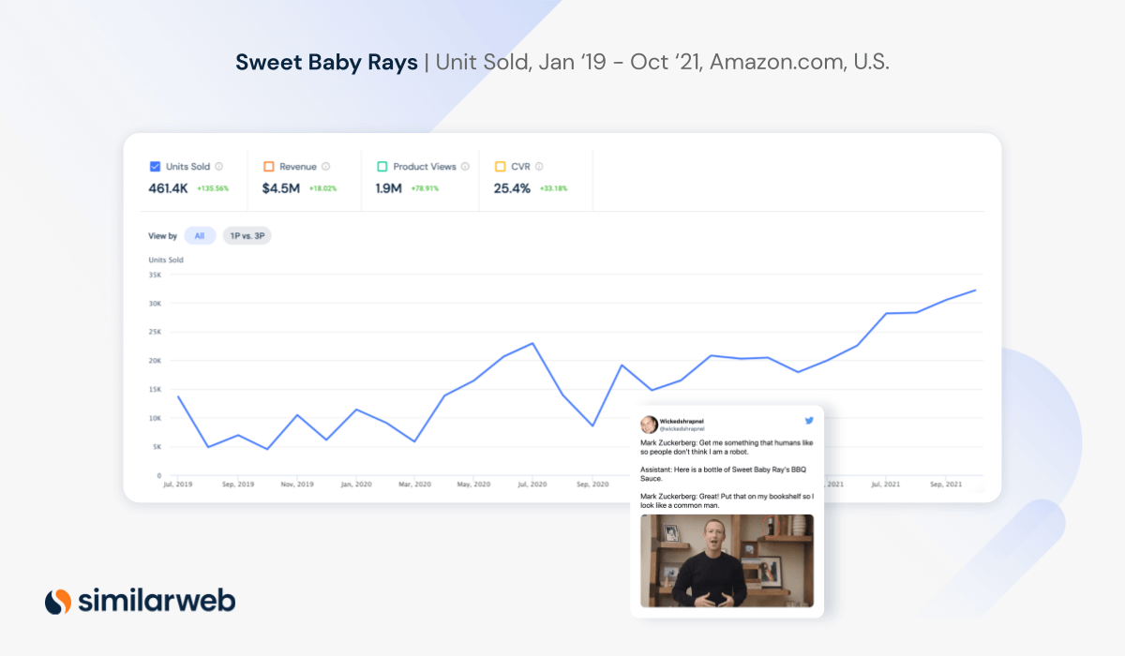Click the Wickedshrapnel display name
The width and height of the screenshot is (1125, 656).
tap(682, 422)
